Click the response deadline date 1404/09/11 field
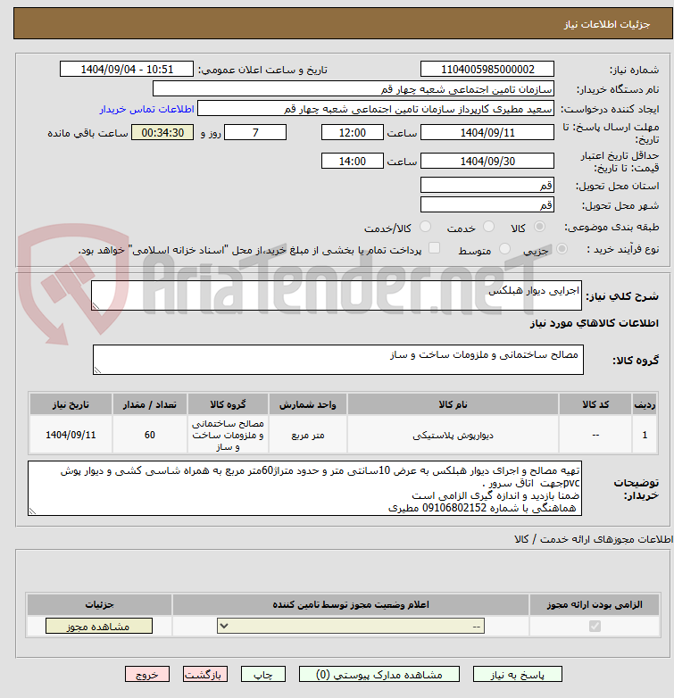674x698 pixels. (487, 133)
